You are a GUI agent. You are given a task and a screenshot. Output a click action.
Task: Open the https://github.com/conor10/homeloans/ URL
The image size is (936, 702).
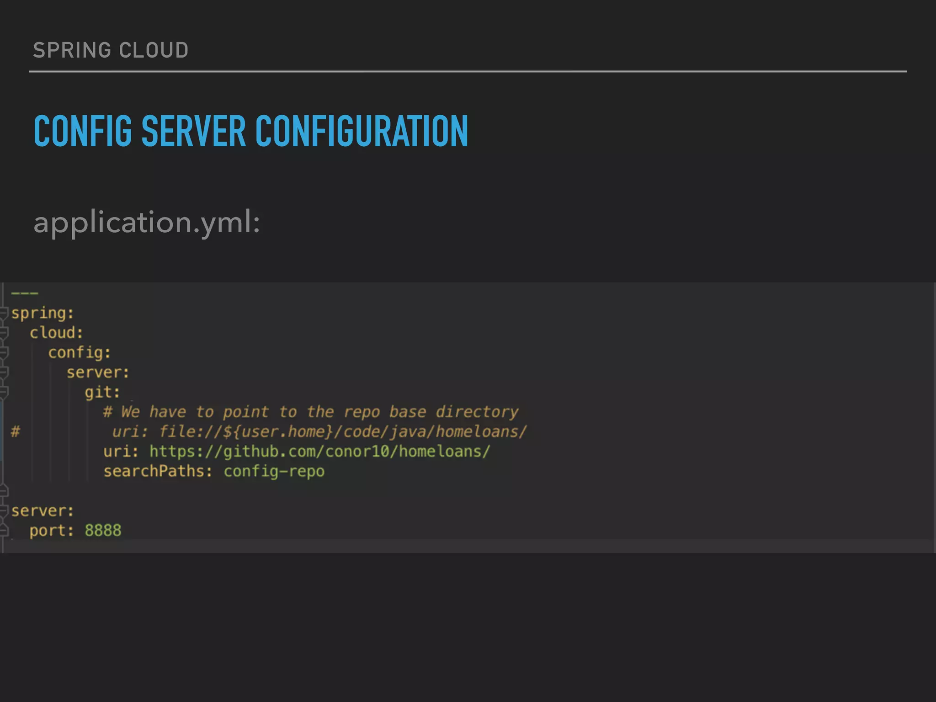[x=320, y=452]
